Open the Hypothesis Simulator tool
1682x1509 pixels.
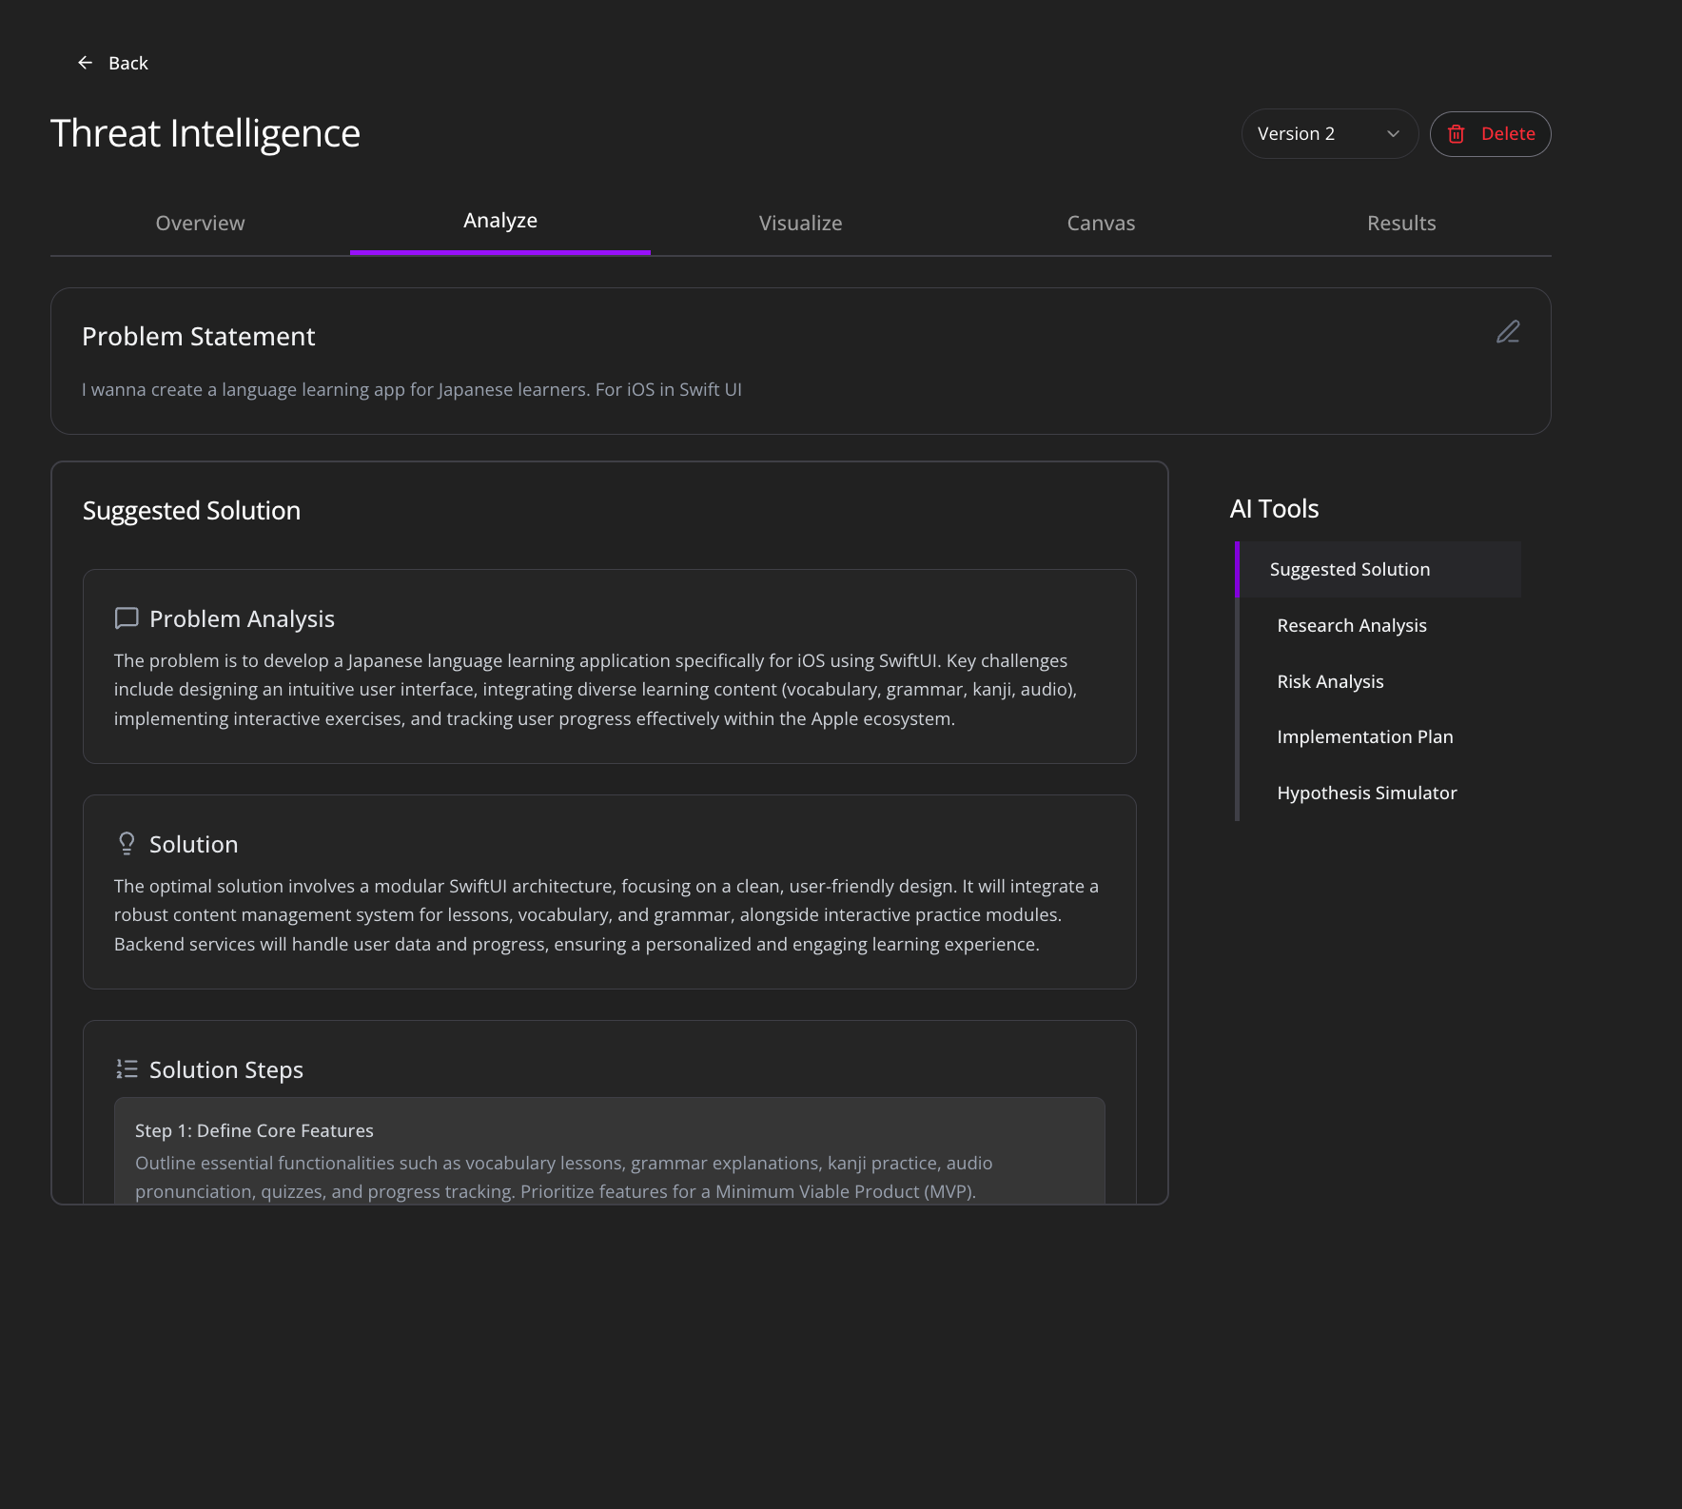(x=1366, y=792)
